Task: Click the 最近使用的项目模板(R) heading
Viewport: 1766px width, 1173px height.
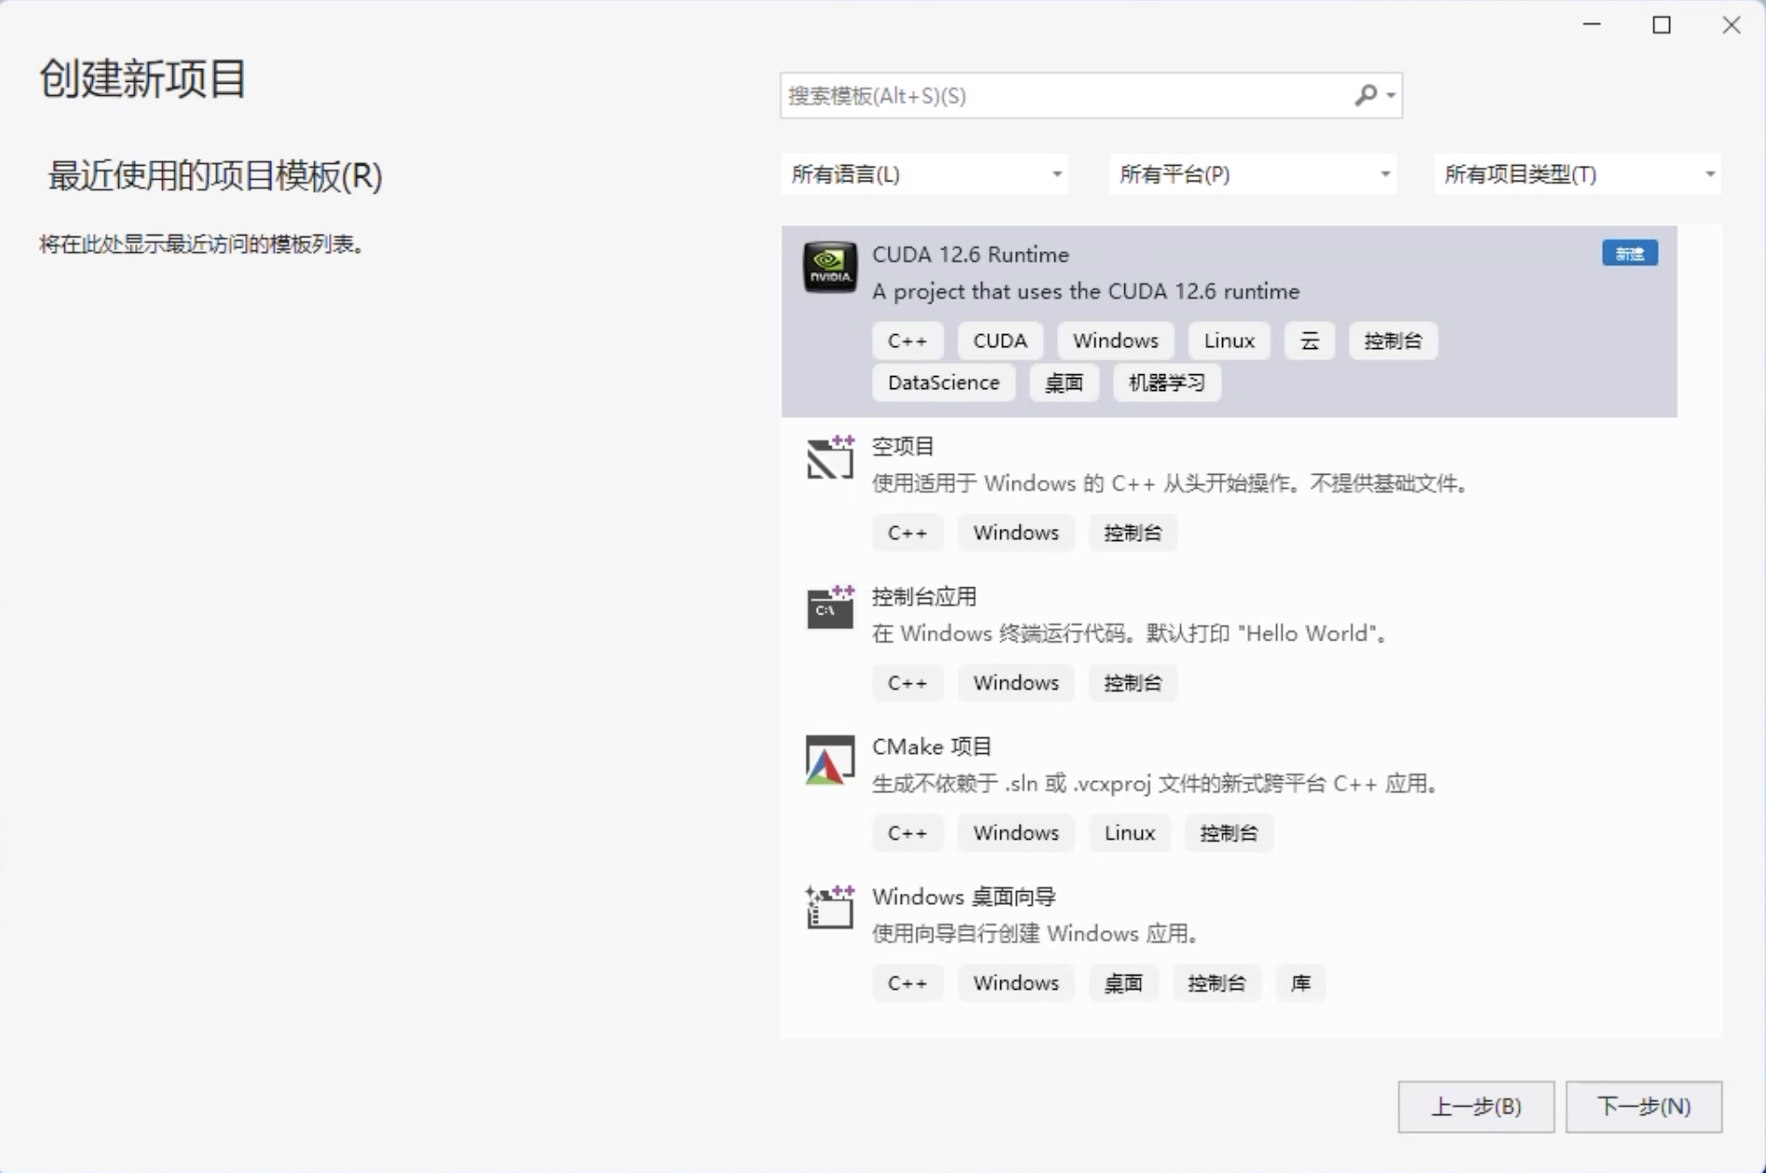Action: coord(215,176)
